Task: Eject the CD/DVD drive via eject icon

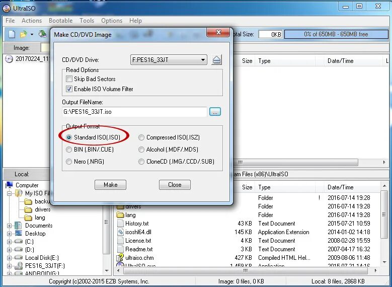Action: pyautogui.click(x=216, y=60)
